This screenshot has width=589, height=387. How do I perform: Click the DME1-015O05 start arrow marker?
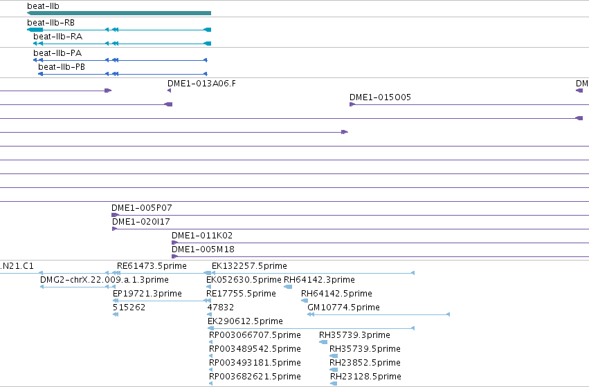352,104
